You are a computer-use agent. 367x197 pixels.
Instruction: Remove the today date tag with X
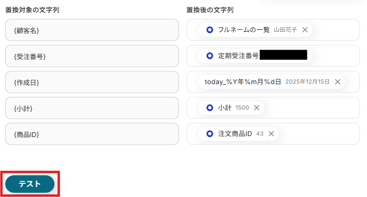(x=338, y=82)
